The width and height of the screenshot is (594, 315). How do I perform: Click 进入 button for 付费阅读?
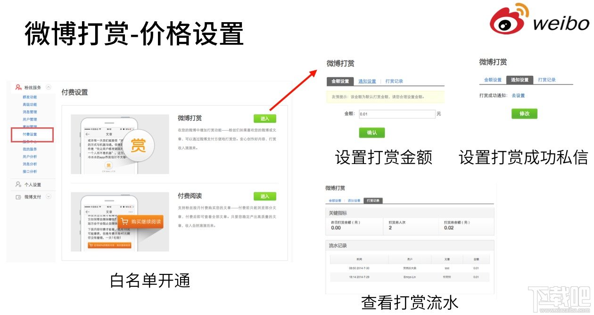tap(265, 196)
